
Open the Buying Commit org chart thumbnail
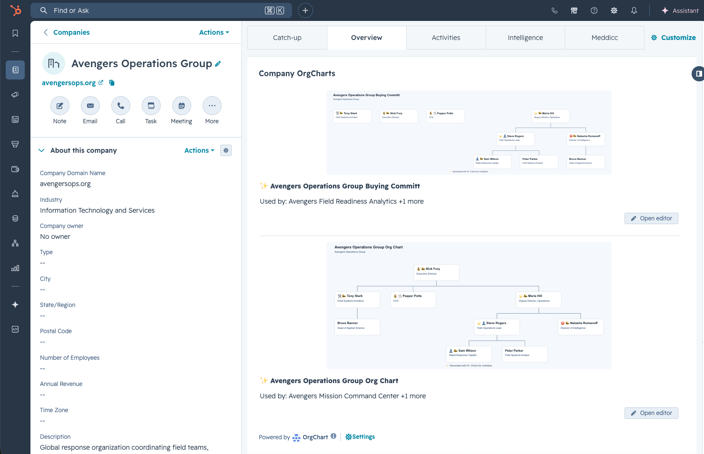click(469, 133)
